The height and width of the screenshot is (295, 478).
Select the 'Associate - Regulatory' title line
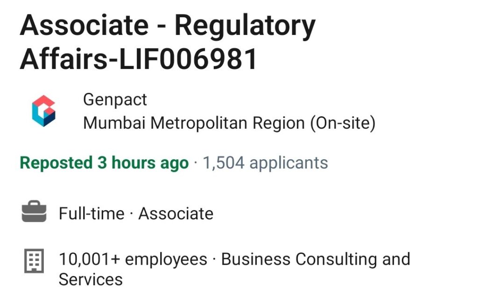pyautogui.click(x=168, y=27)
